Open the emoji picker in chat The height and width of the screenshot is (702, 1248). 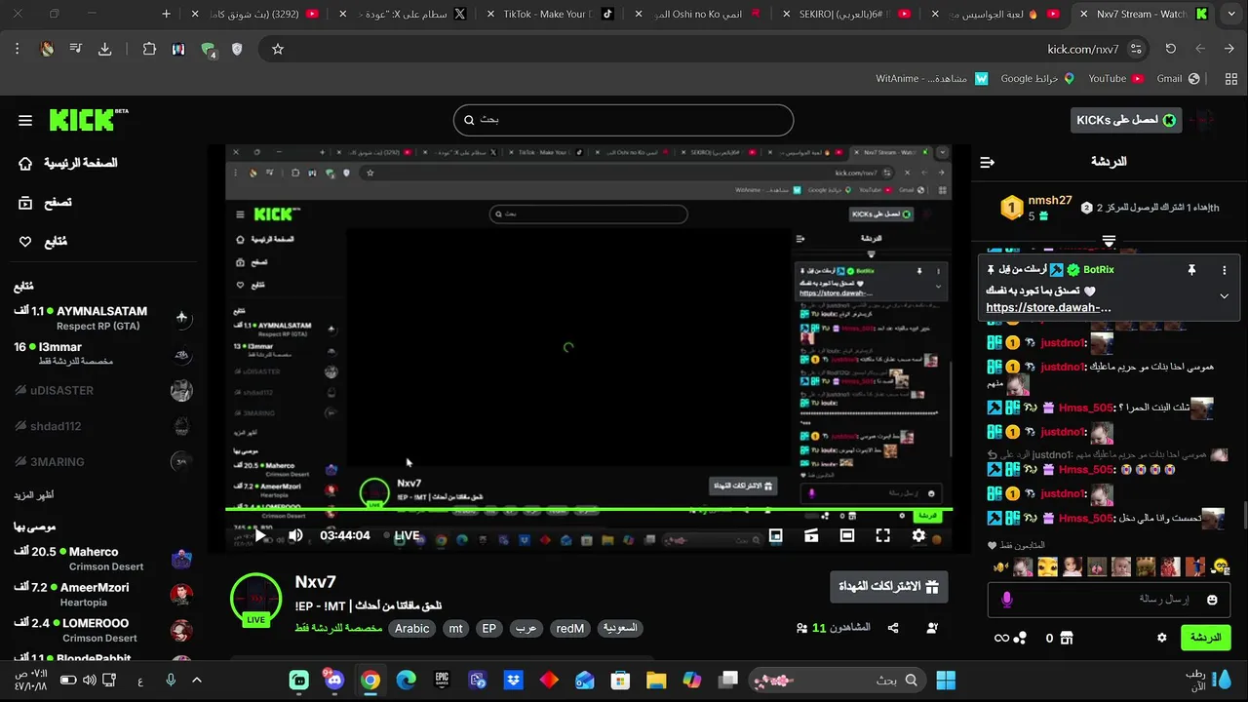point(1212,600)
